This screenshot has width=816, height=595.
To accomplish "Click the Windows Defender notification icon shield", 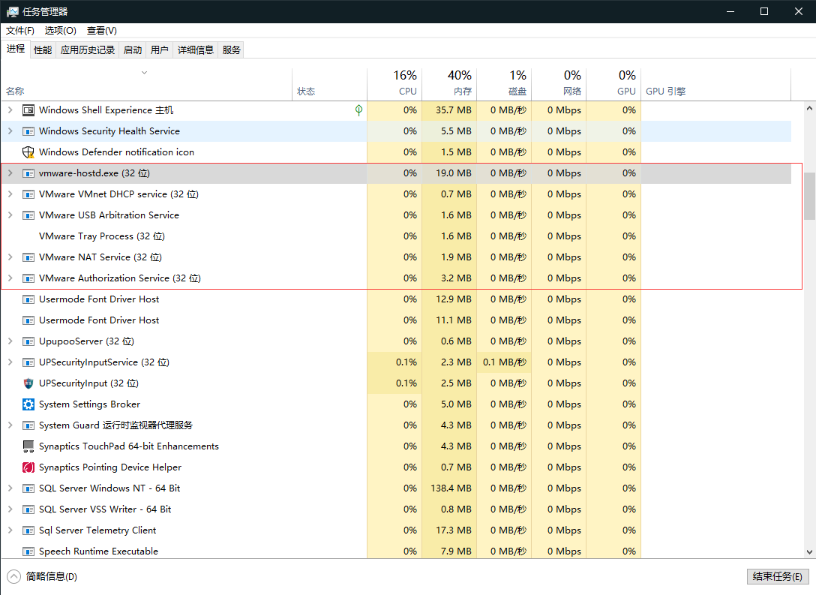I will (27, 152).
